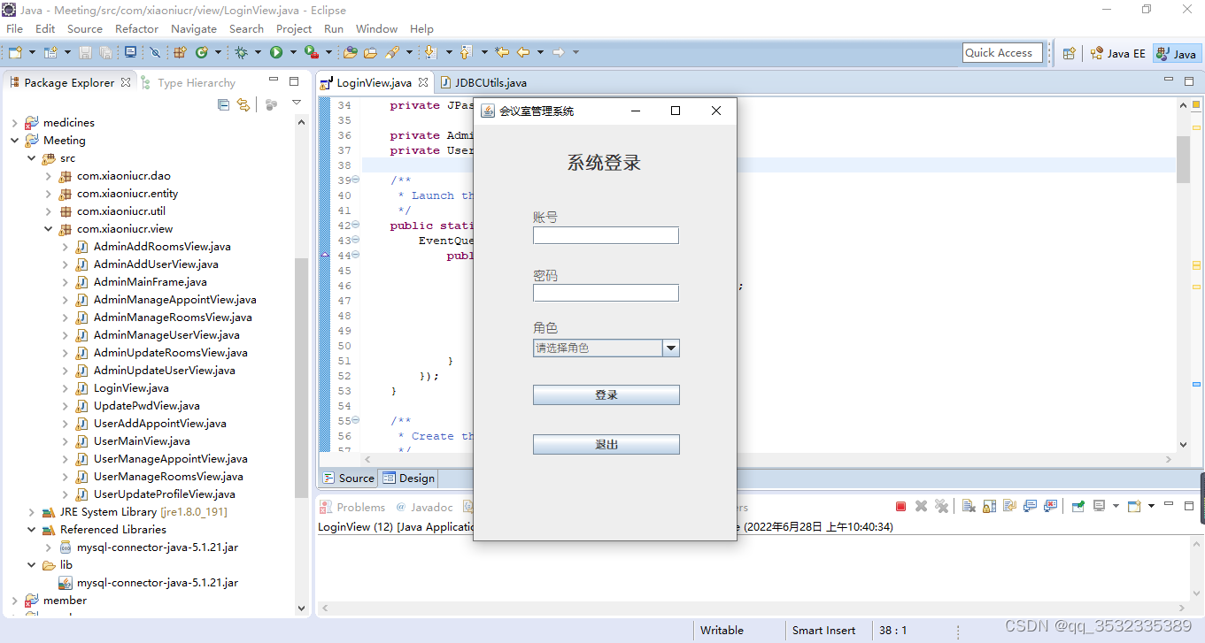Open the Debug button dropdown arrow
Screen dimensions: 1205x643
[258, 53]
